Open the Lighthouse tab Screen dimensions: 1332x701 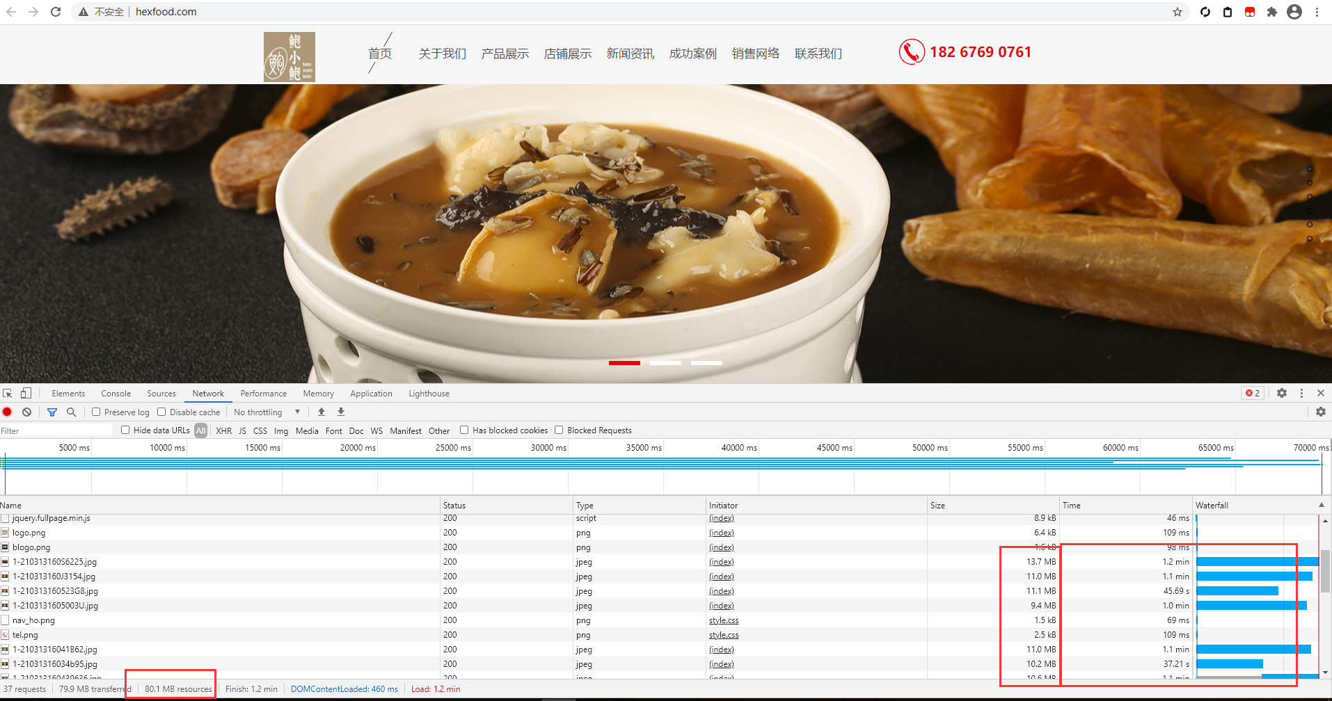pos(429,394)
